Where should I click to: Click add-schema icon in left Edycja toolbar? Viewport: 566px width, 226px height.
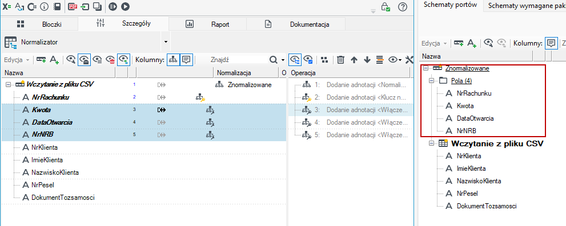pyautogui.click(x=41, y=60)
